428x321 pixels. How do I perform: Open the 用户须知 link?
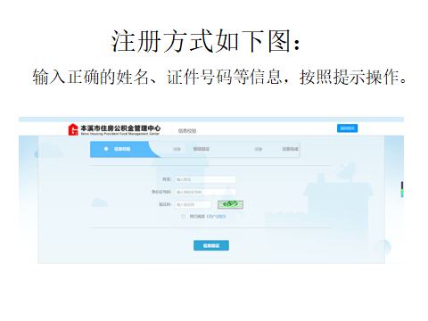pyautogui.click(x=216, y=217)
